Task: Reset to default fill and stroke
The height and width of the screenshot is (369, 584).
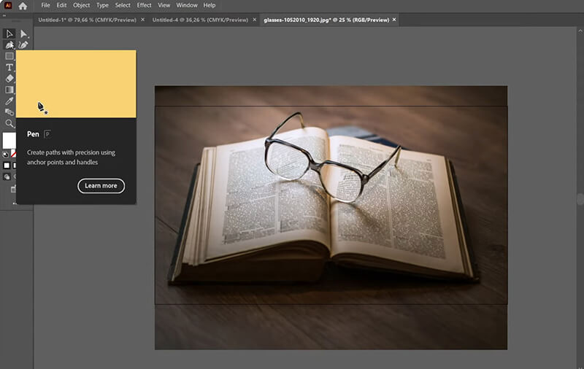Action: (x=5, y=155)
